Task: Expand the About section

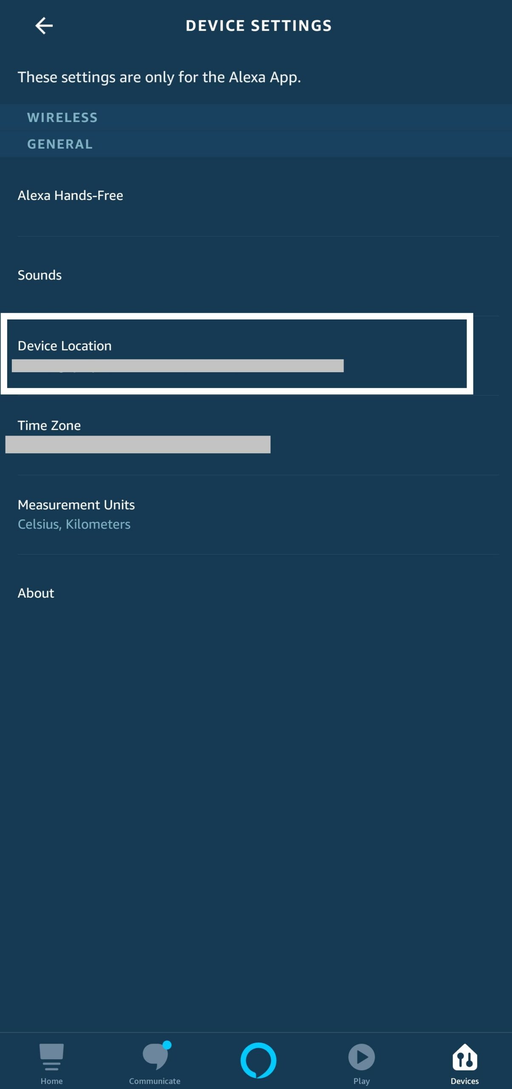Action: click(36, 593)
